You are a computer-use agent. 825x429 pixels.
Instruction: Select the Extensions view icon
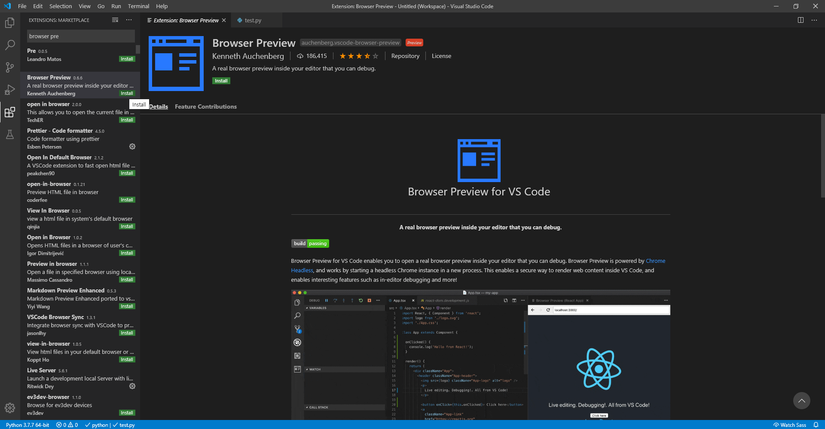point(9,112)
